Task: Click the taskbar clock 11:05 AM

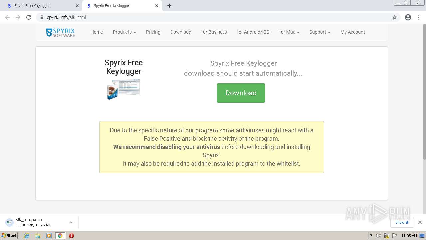Action: 409,236
